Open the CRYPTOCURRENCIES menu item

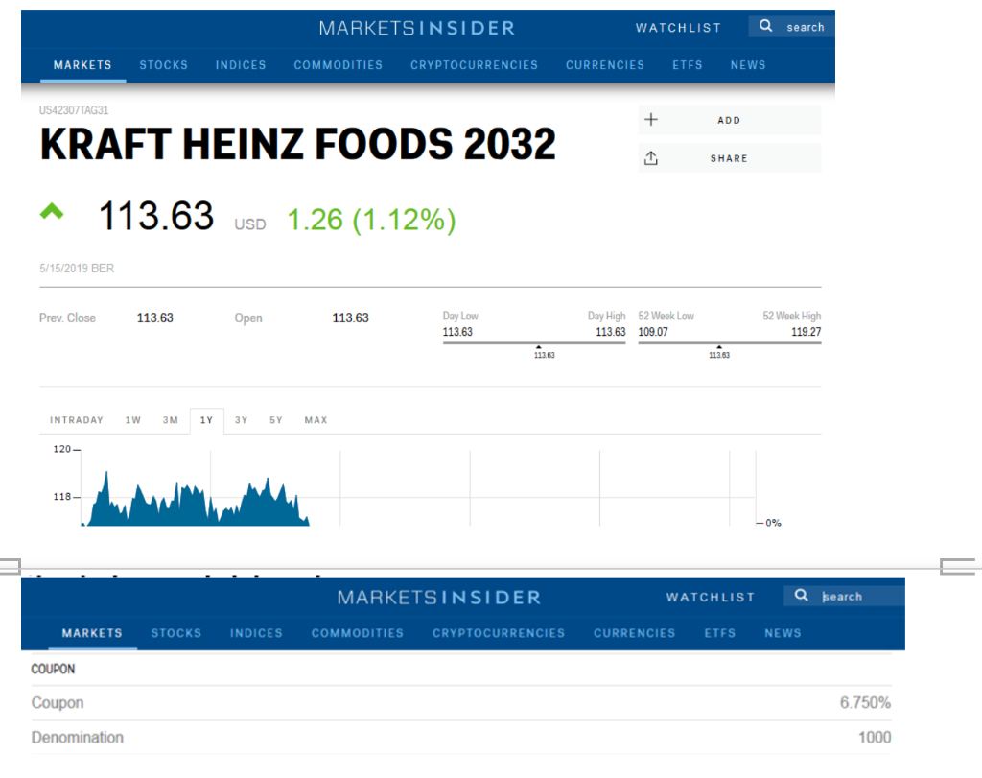pyautogui.click(x=474, y=65)
